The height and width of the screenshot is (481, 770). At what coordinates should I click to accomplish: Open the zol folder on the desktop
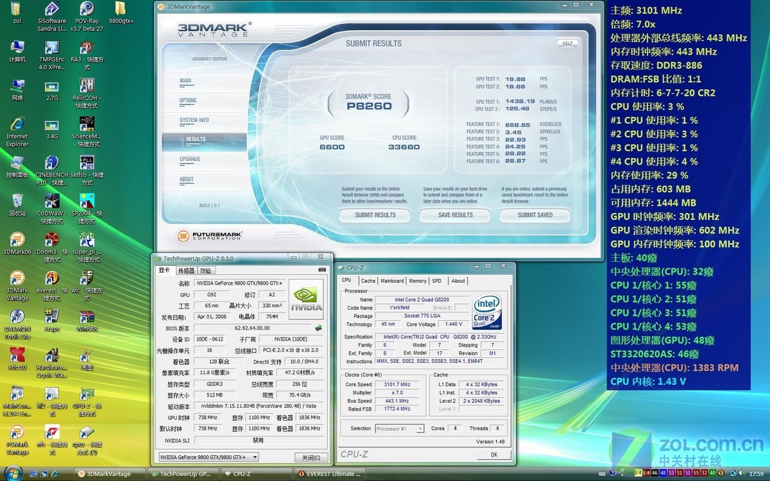(x=17, y=13)
